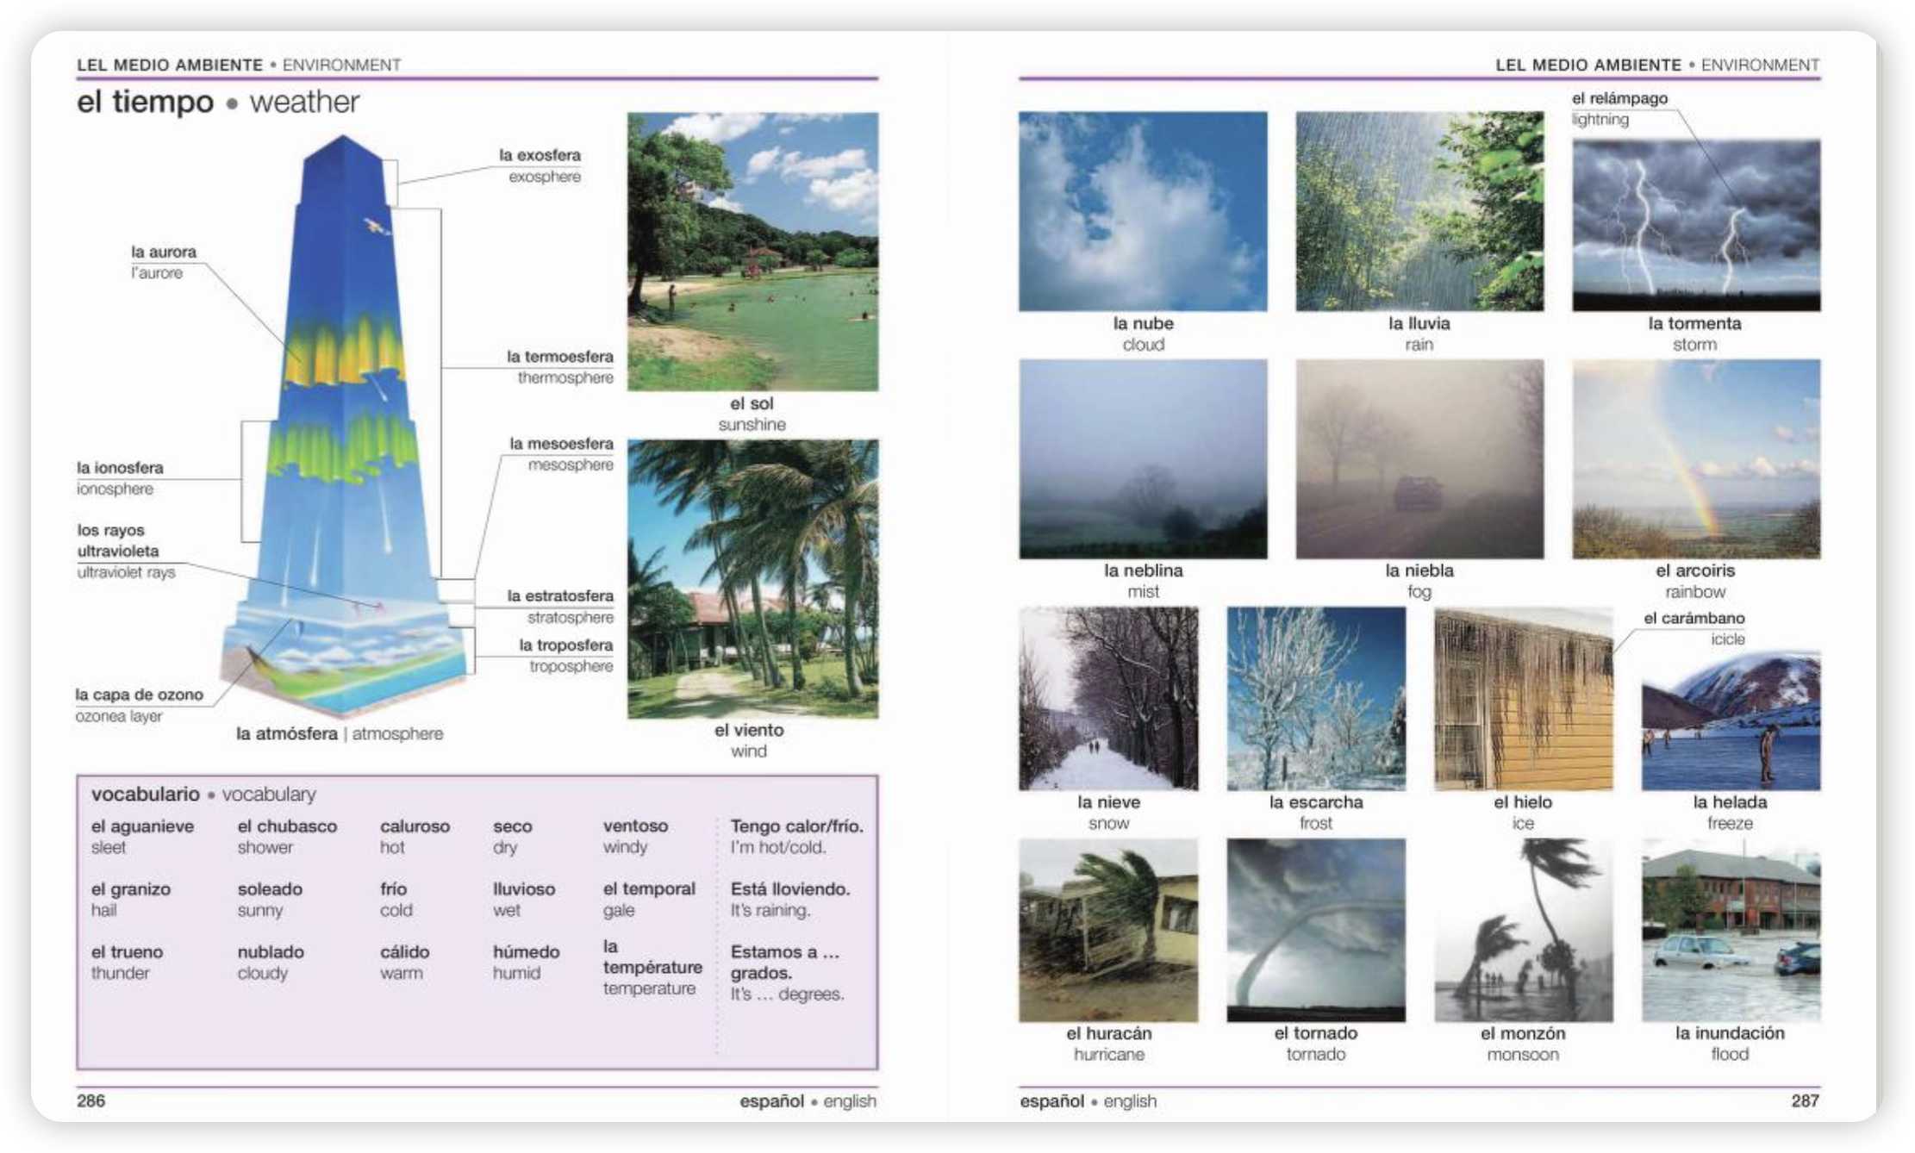Select the 'el granizo' vocabulary word
The width and height of the screenshot is (1915, 1153).
(x=131, y=888)
